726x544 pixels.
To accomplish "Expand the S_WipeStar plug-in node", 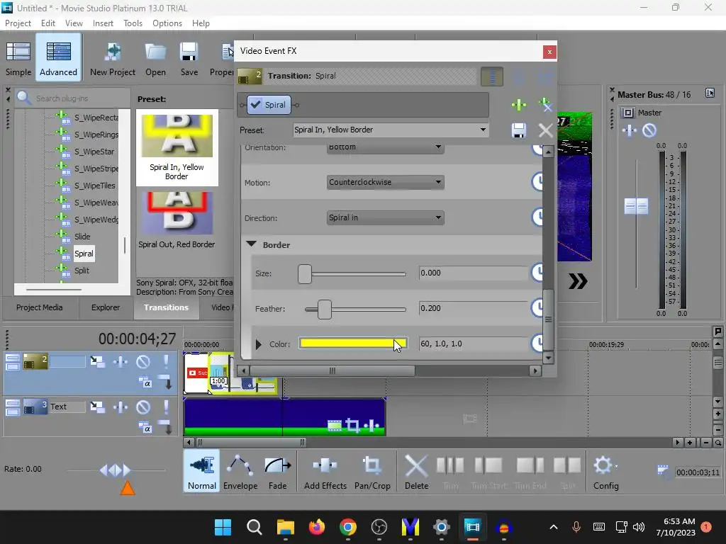I will [x=62, y=150].
